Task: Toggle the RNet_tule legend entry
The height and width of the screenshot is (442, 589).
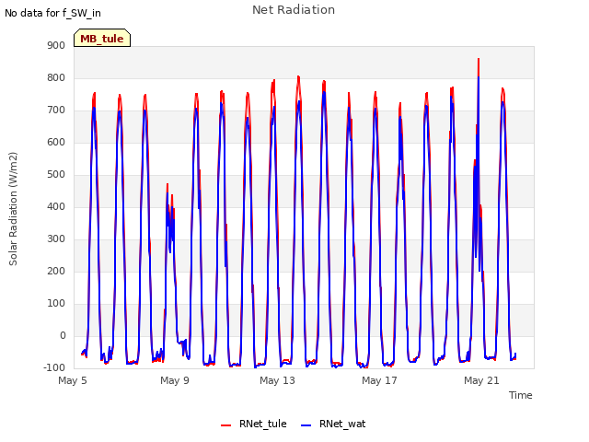Action: (254, 424)
